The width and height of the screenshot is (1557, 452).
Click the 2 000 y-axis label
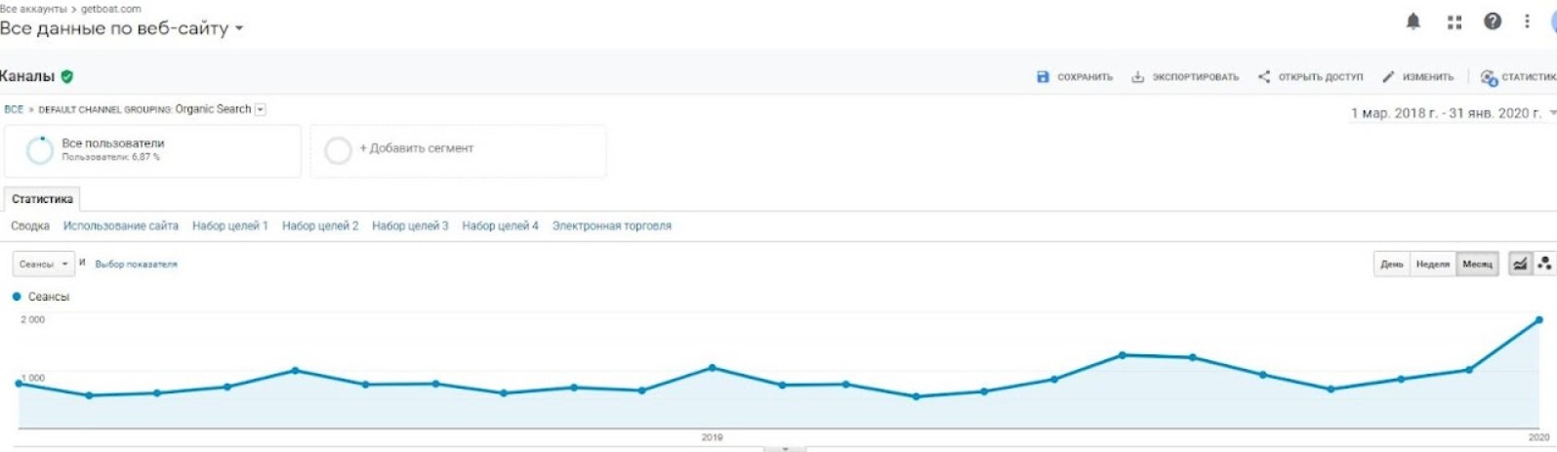33,320
